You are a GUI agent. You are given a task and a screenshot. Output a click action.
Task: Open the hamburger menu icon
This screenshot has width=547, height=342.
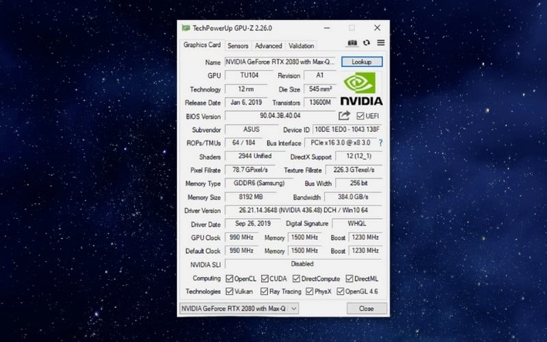click(381, 42)
